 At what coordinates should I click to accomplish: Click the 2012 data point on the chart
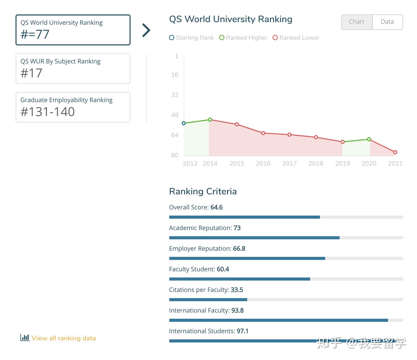[184, 123]
